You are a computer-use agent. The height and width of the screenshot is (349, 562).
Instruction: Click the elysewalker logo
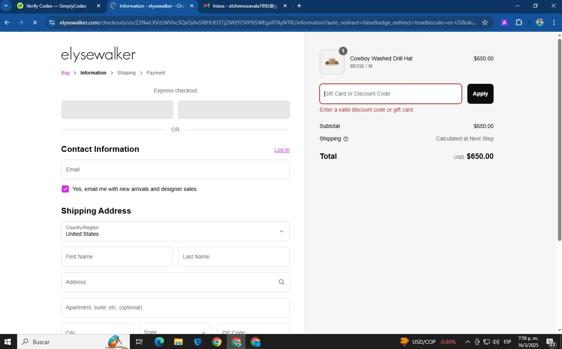pyautogui.click(x=98, y=55)
